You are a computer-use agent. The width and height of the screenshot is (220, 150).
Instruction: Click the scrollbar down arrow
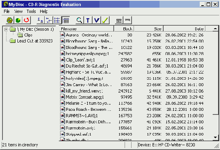[215, 137]
